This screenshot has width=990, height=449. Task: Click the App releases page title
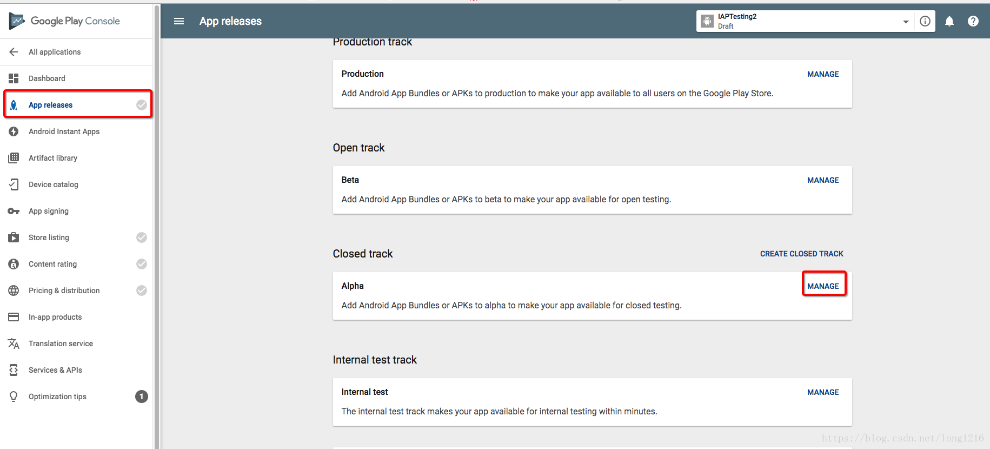pos(230,21)
